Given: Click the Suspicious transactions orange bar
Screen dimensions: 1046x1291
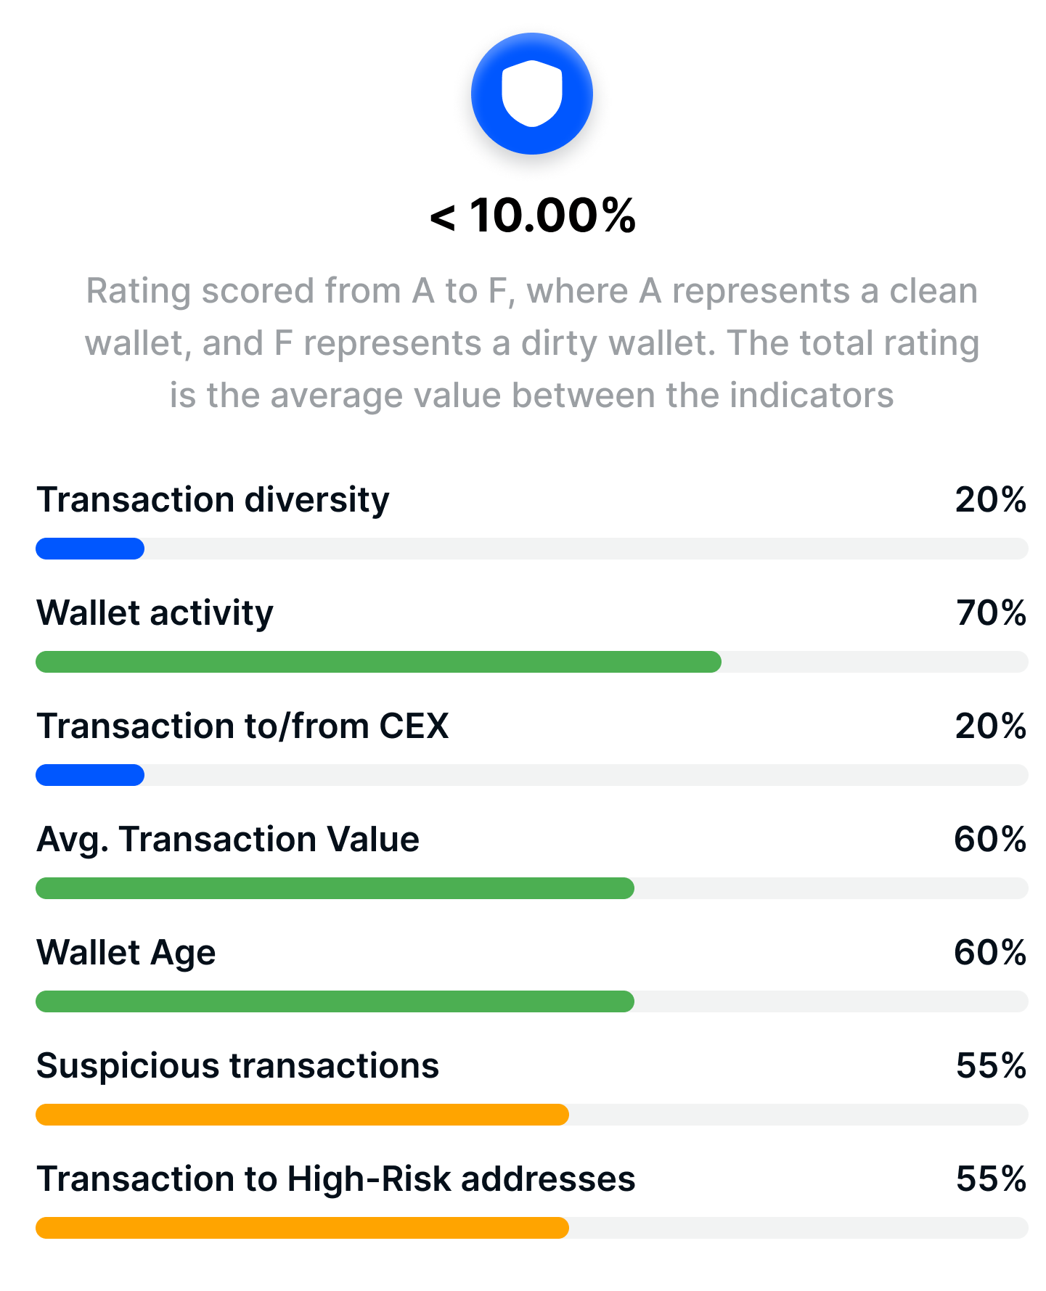Looking at the screenshot, I should [302, 1115].
